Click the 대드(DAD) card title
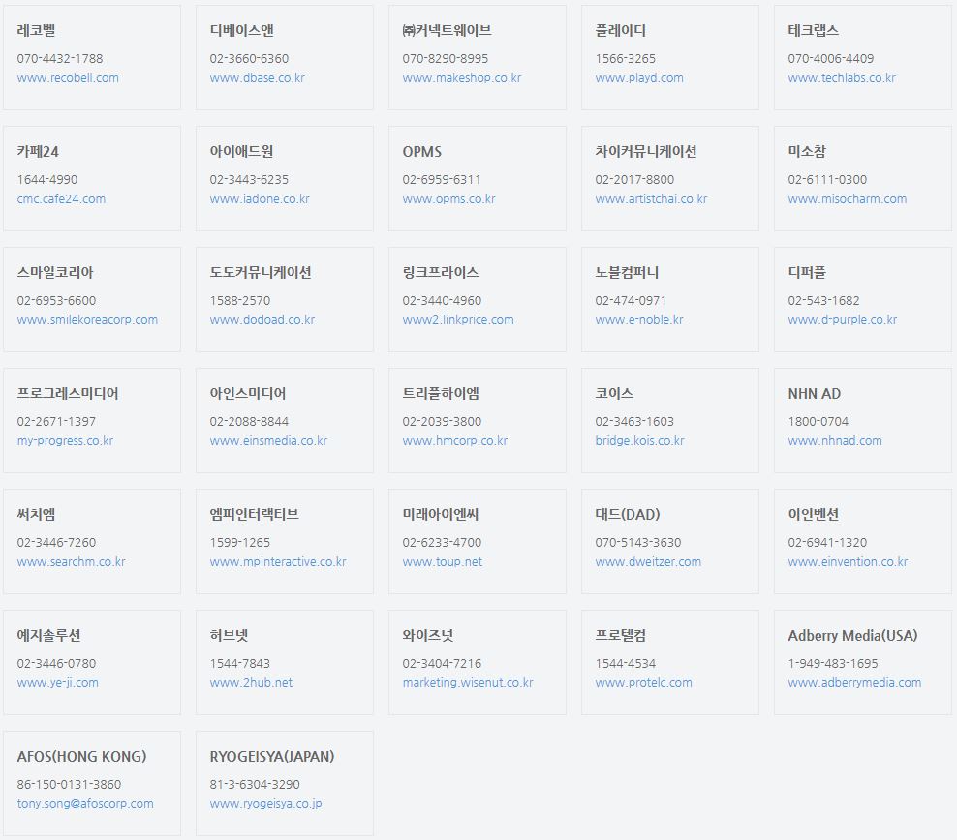This screenshot has height=840, width=957. click(x=628, y=514)
